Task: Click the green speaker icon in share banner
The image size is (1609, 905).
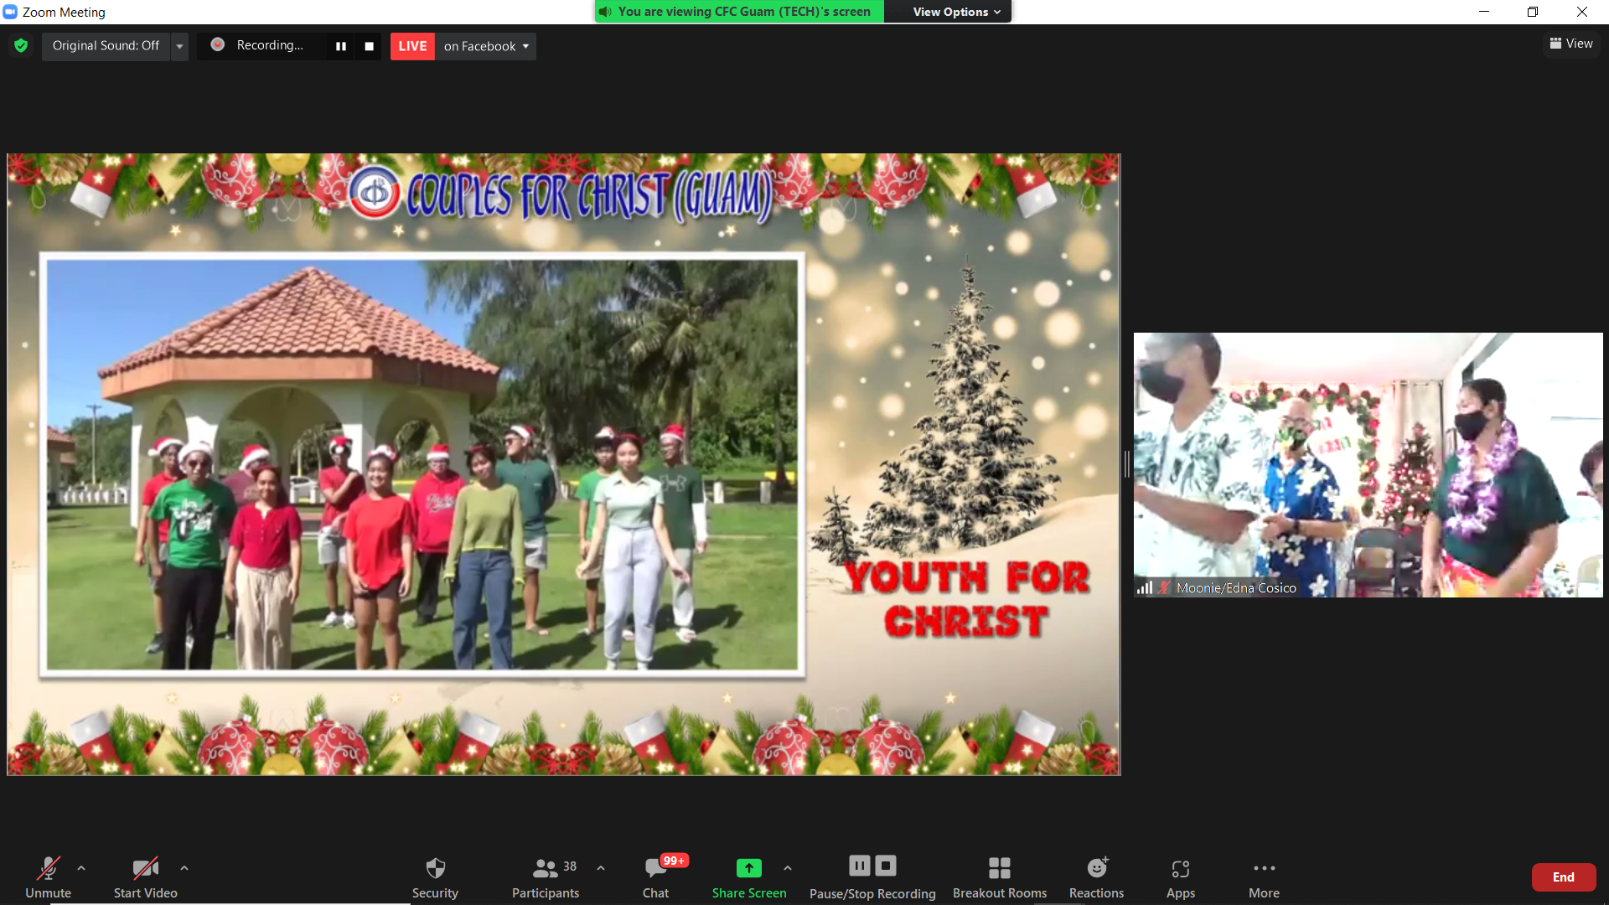Action: click(606, 12)
